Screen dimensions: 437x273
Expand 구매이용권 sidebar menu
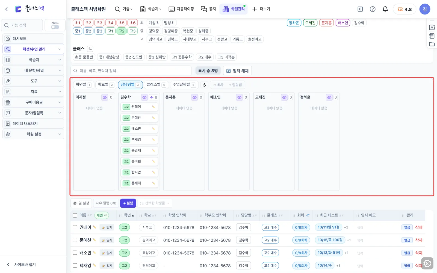click(33, 102)
